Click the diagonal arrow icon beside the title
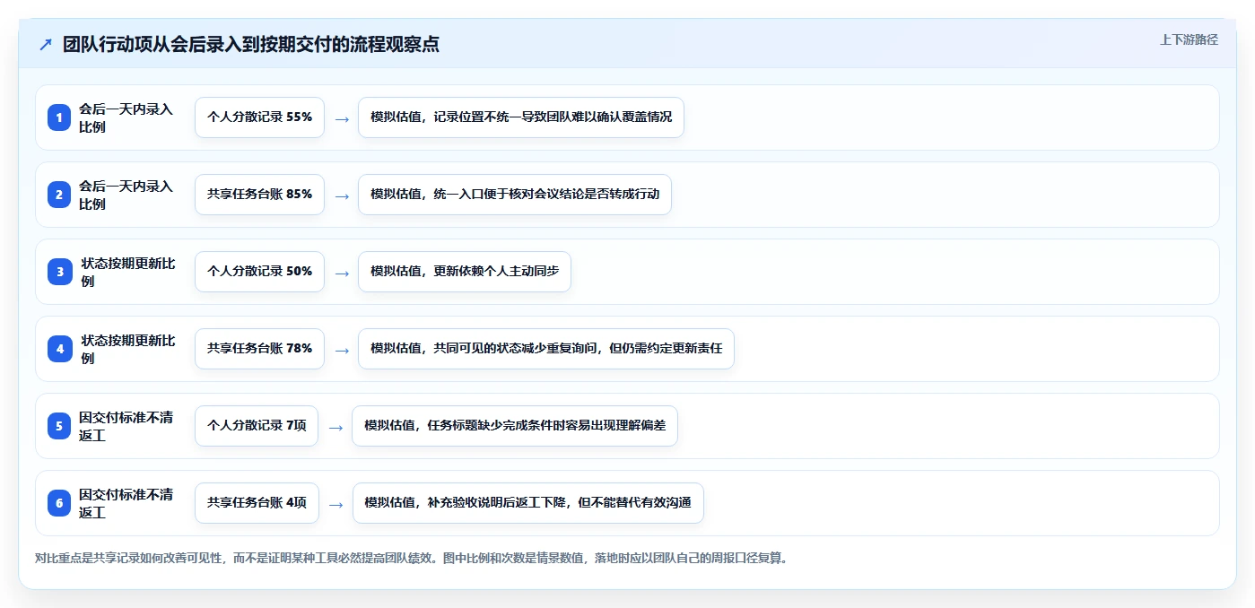The image size is (1255, 608). tap(46, 45)
